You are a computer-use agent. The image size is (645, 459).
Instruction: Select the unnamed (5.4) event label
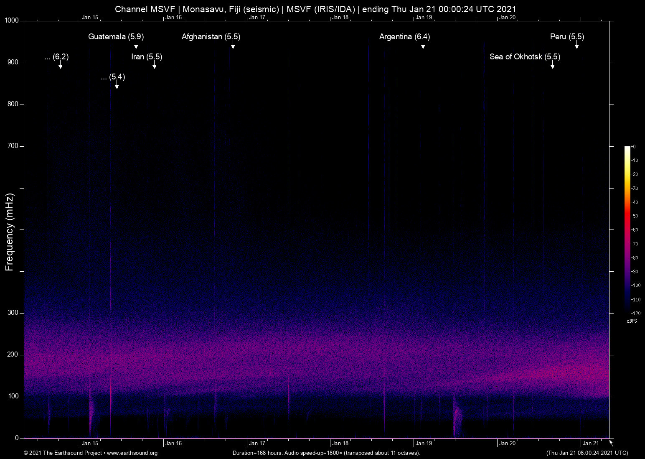[113, 77]
